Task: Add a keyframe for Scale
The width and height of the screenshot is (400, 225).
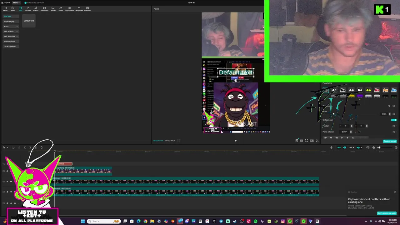Action: (394, 114)
